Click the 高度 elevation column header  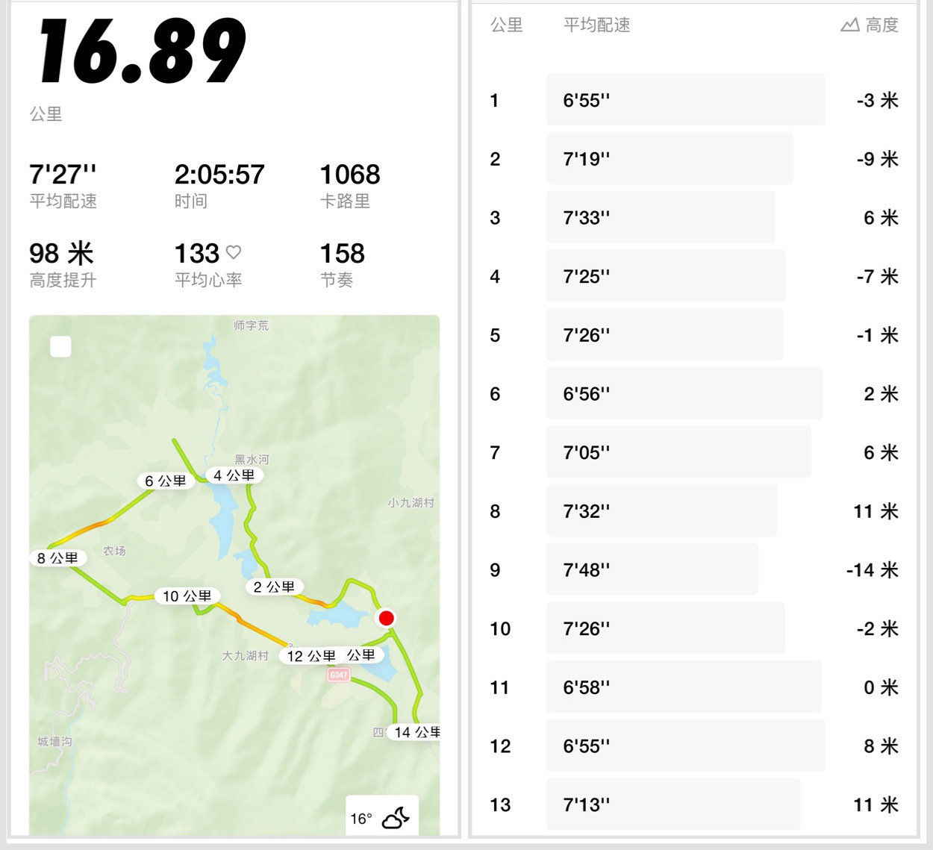[x=881, y=25]
